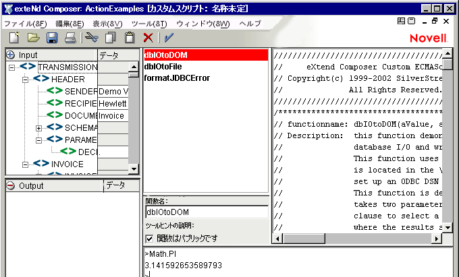Click the SENDER element icon
The image size is (459, 277).
coord(55,91)
